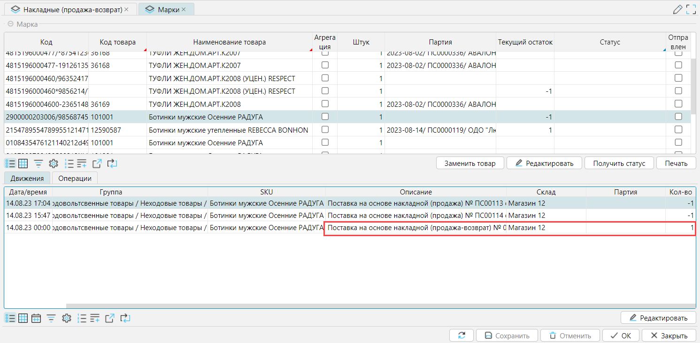Screen dimensions: 700x343
Task: Click the pencil edit icon at top right
Action: [x=677, y=9]
